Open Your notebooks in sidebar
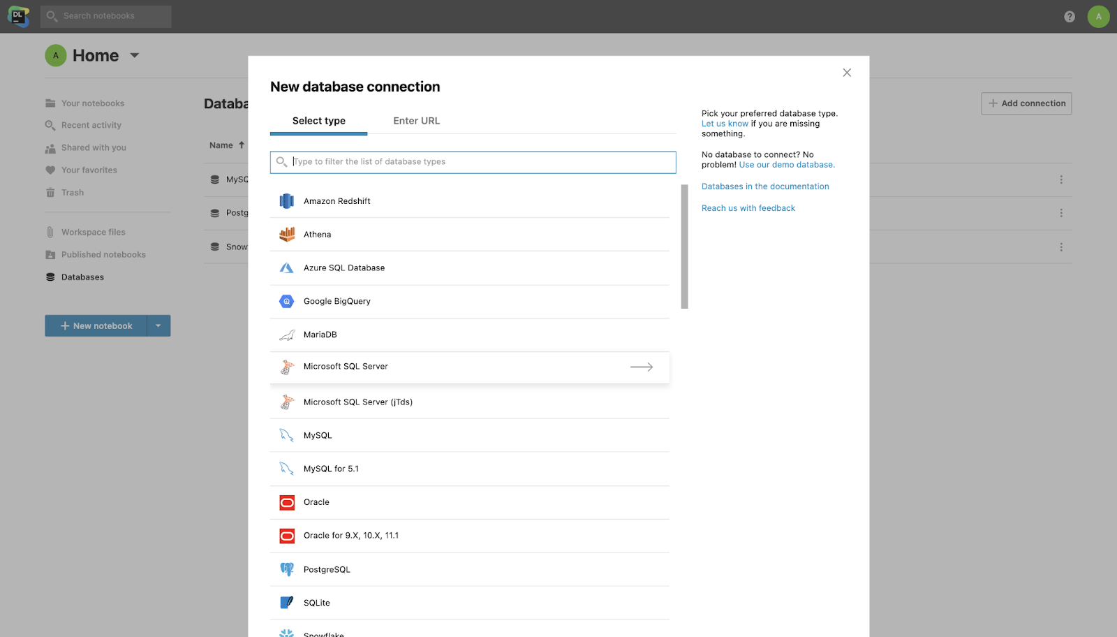 point(84,103)
